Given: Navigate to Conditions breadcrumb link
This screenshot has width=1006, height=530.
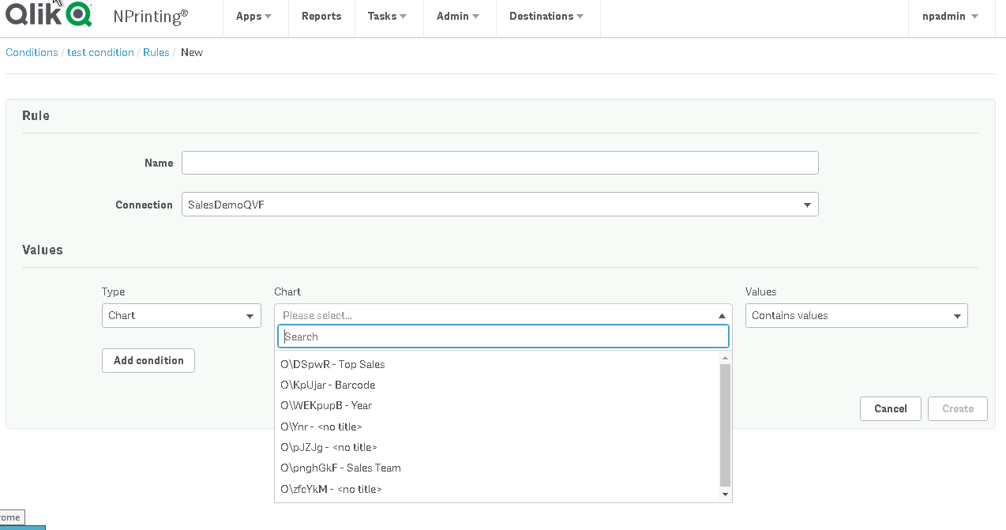Looking at the screenshot, I should [32, 52].
